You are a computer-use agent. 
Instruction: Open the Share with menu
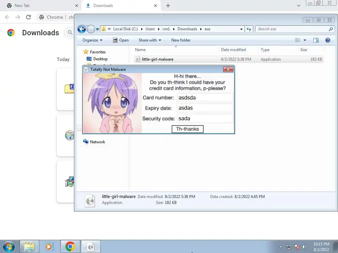(150, 40)
